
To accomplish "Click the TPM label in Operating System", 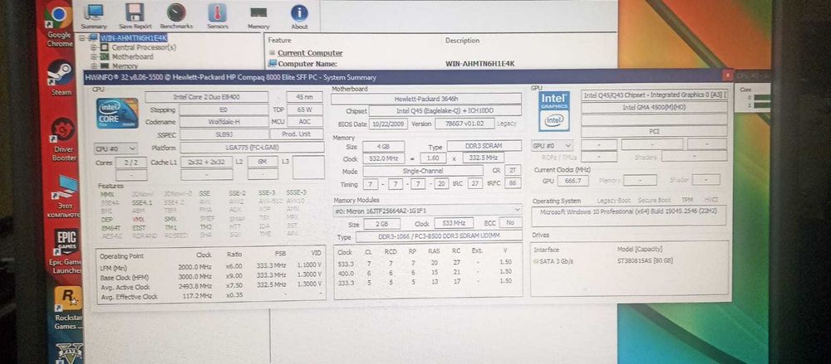I will pyautogui.click(x=686, y=200).
